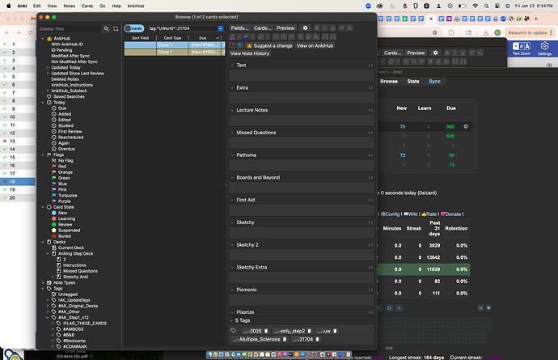Switch to Stats in main Anki window
Viewport: 558px width, 360px height.
(413, 82)
